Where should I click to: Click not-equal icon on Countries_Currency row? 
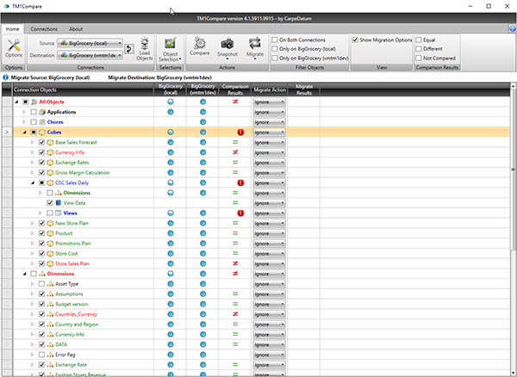235,314
